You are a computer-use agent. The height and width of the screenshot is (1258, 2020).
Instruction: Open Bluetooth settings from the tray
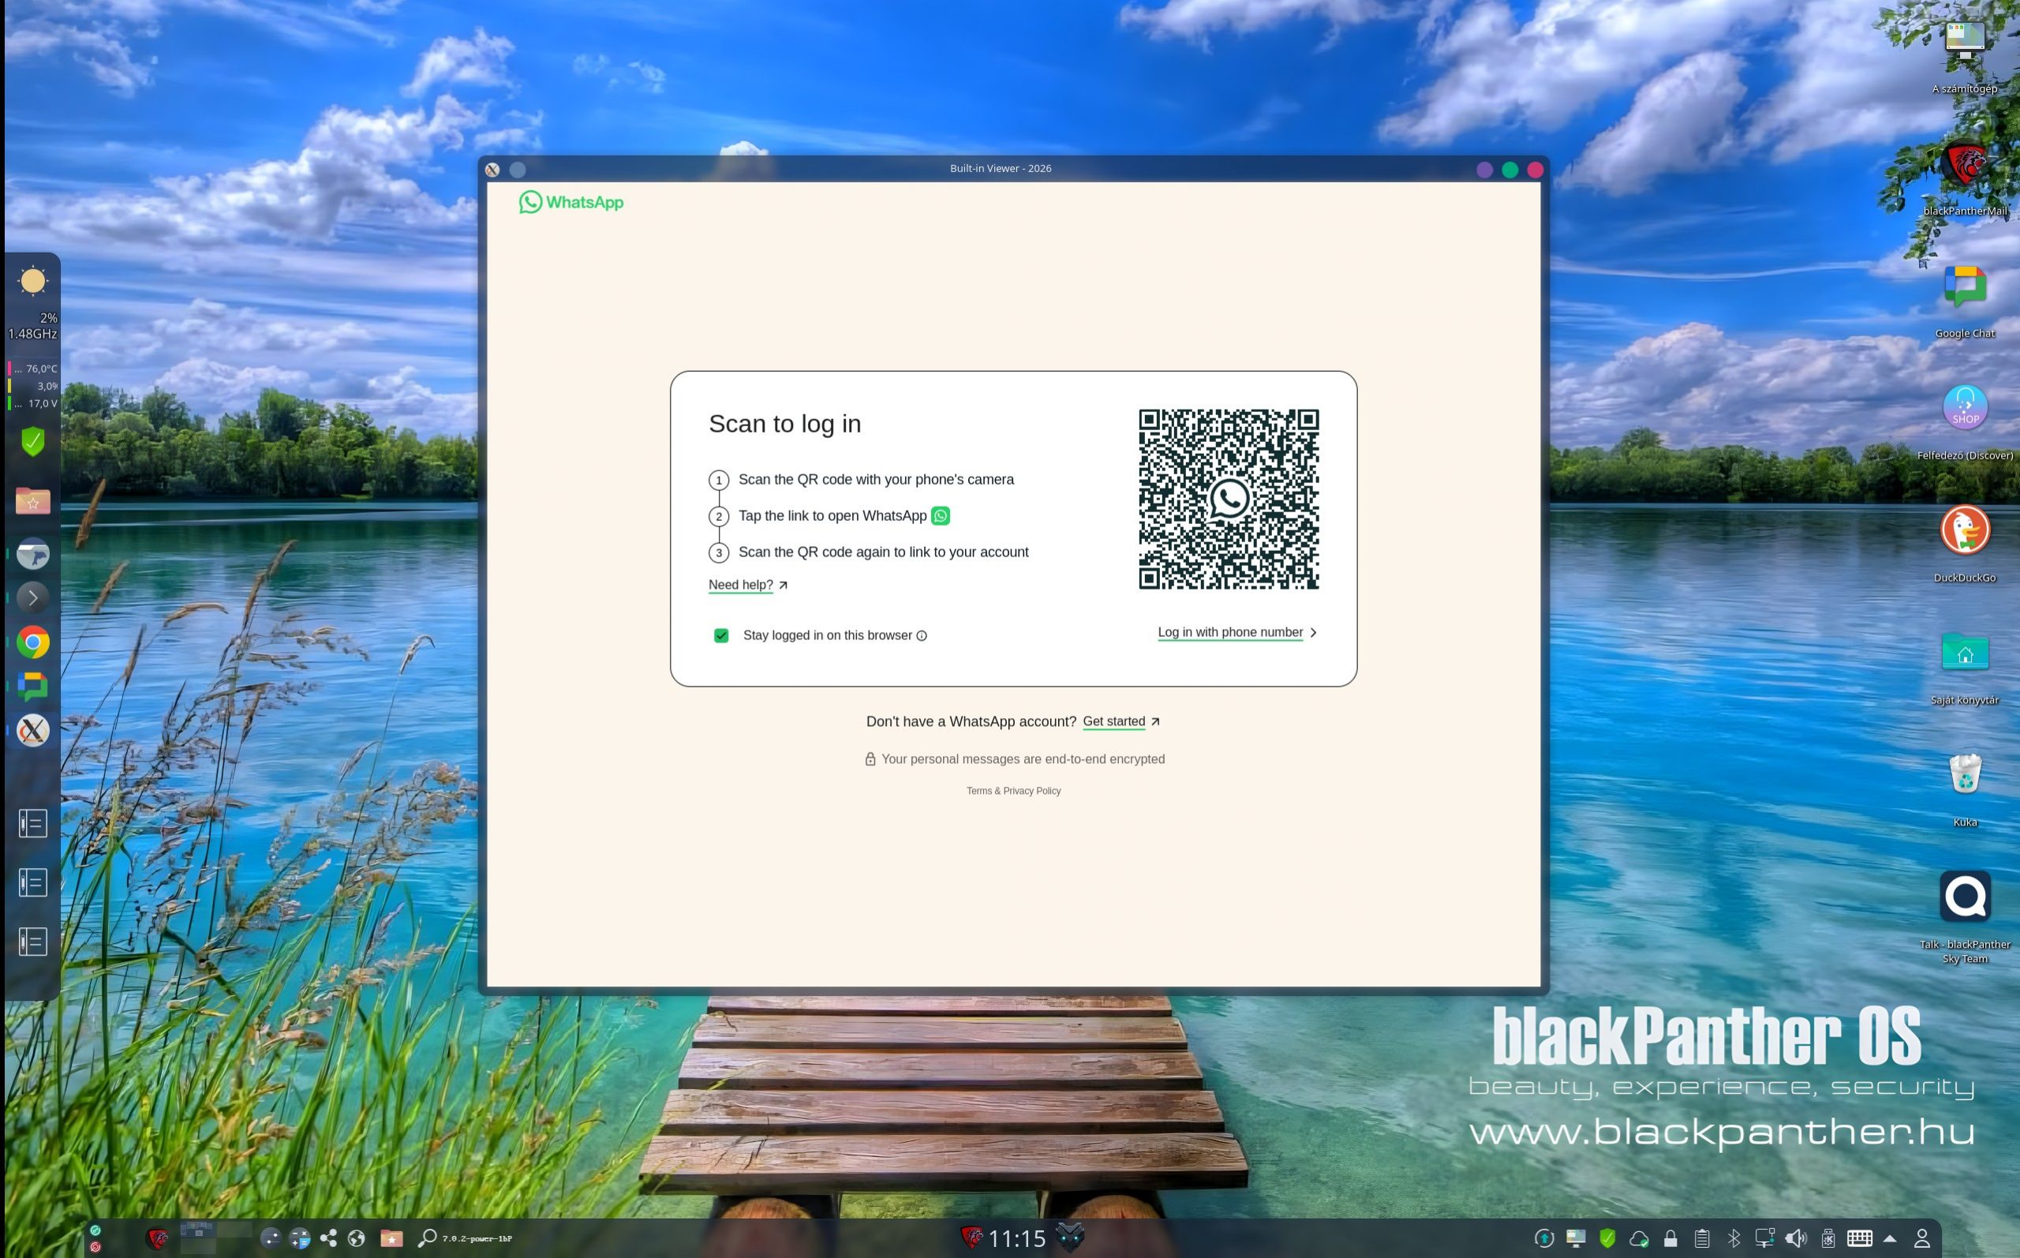1734,1239
